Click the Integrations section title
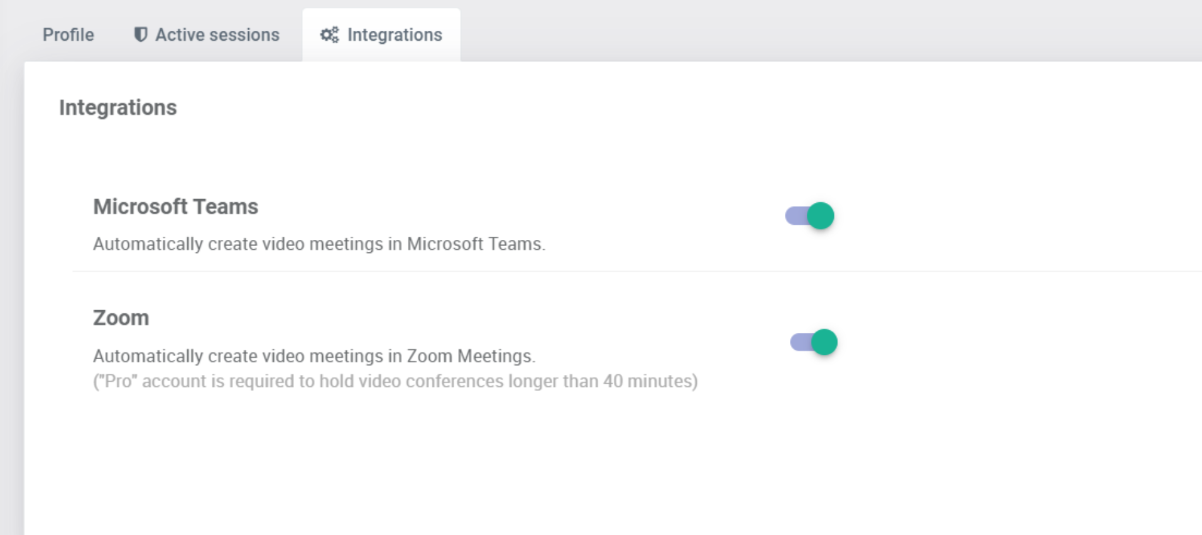The width and height of the screenshot is (1202, 535). (118, 107)
